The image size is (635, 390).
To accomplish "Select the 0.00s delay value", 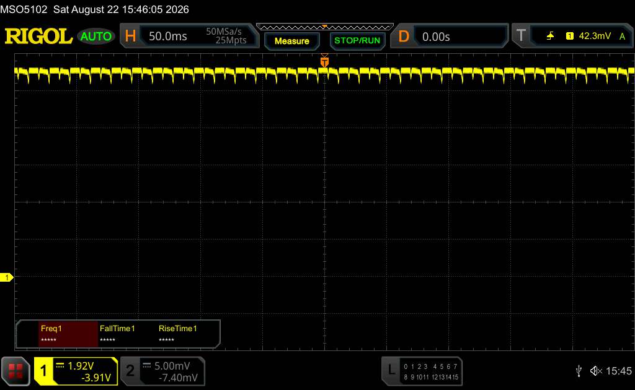I will click(x=436, y=37).
